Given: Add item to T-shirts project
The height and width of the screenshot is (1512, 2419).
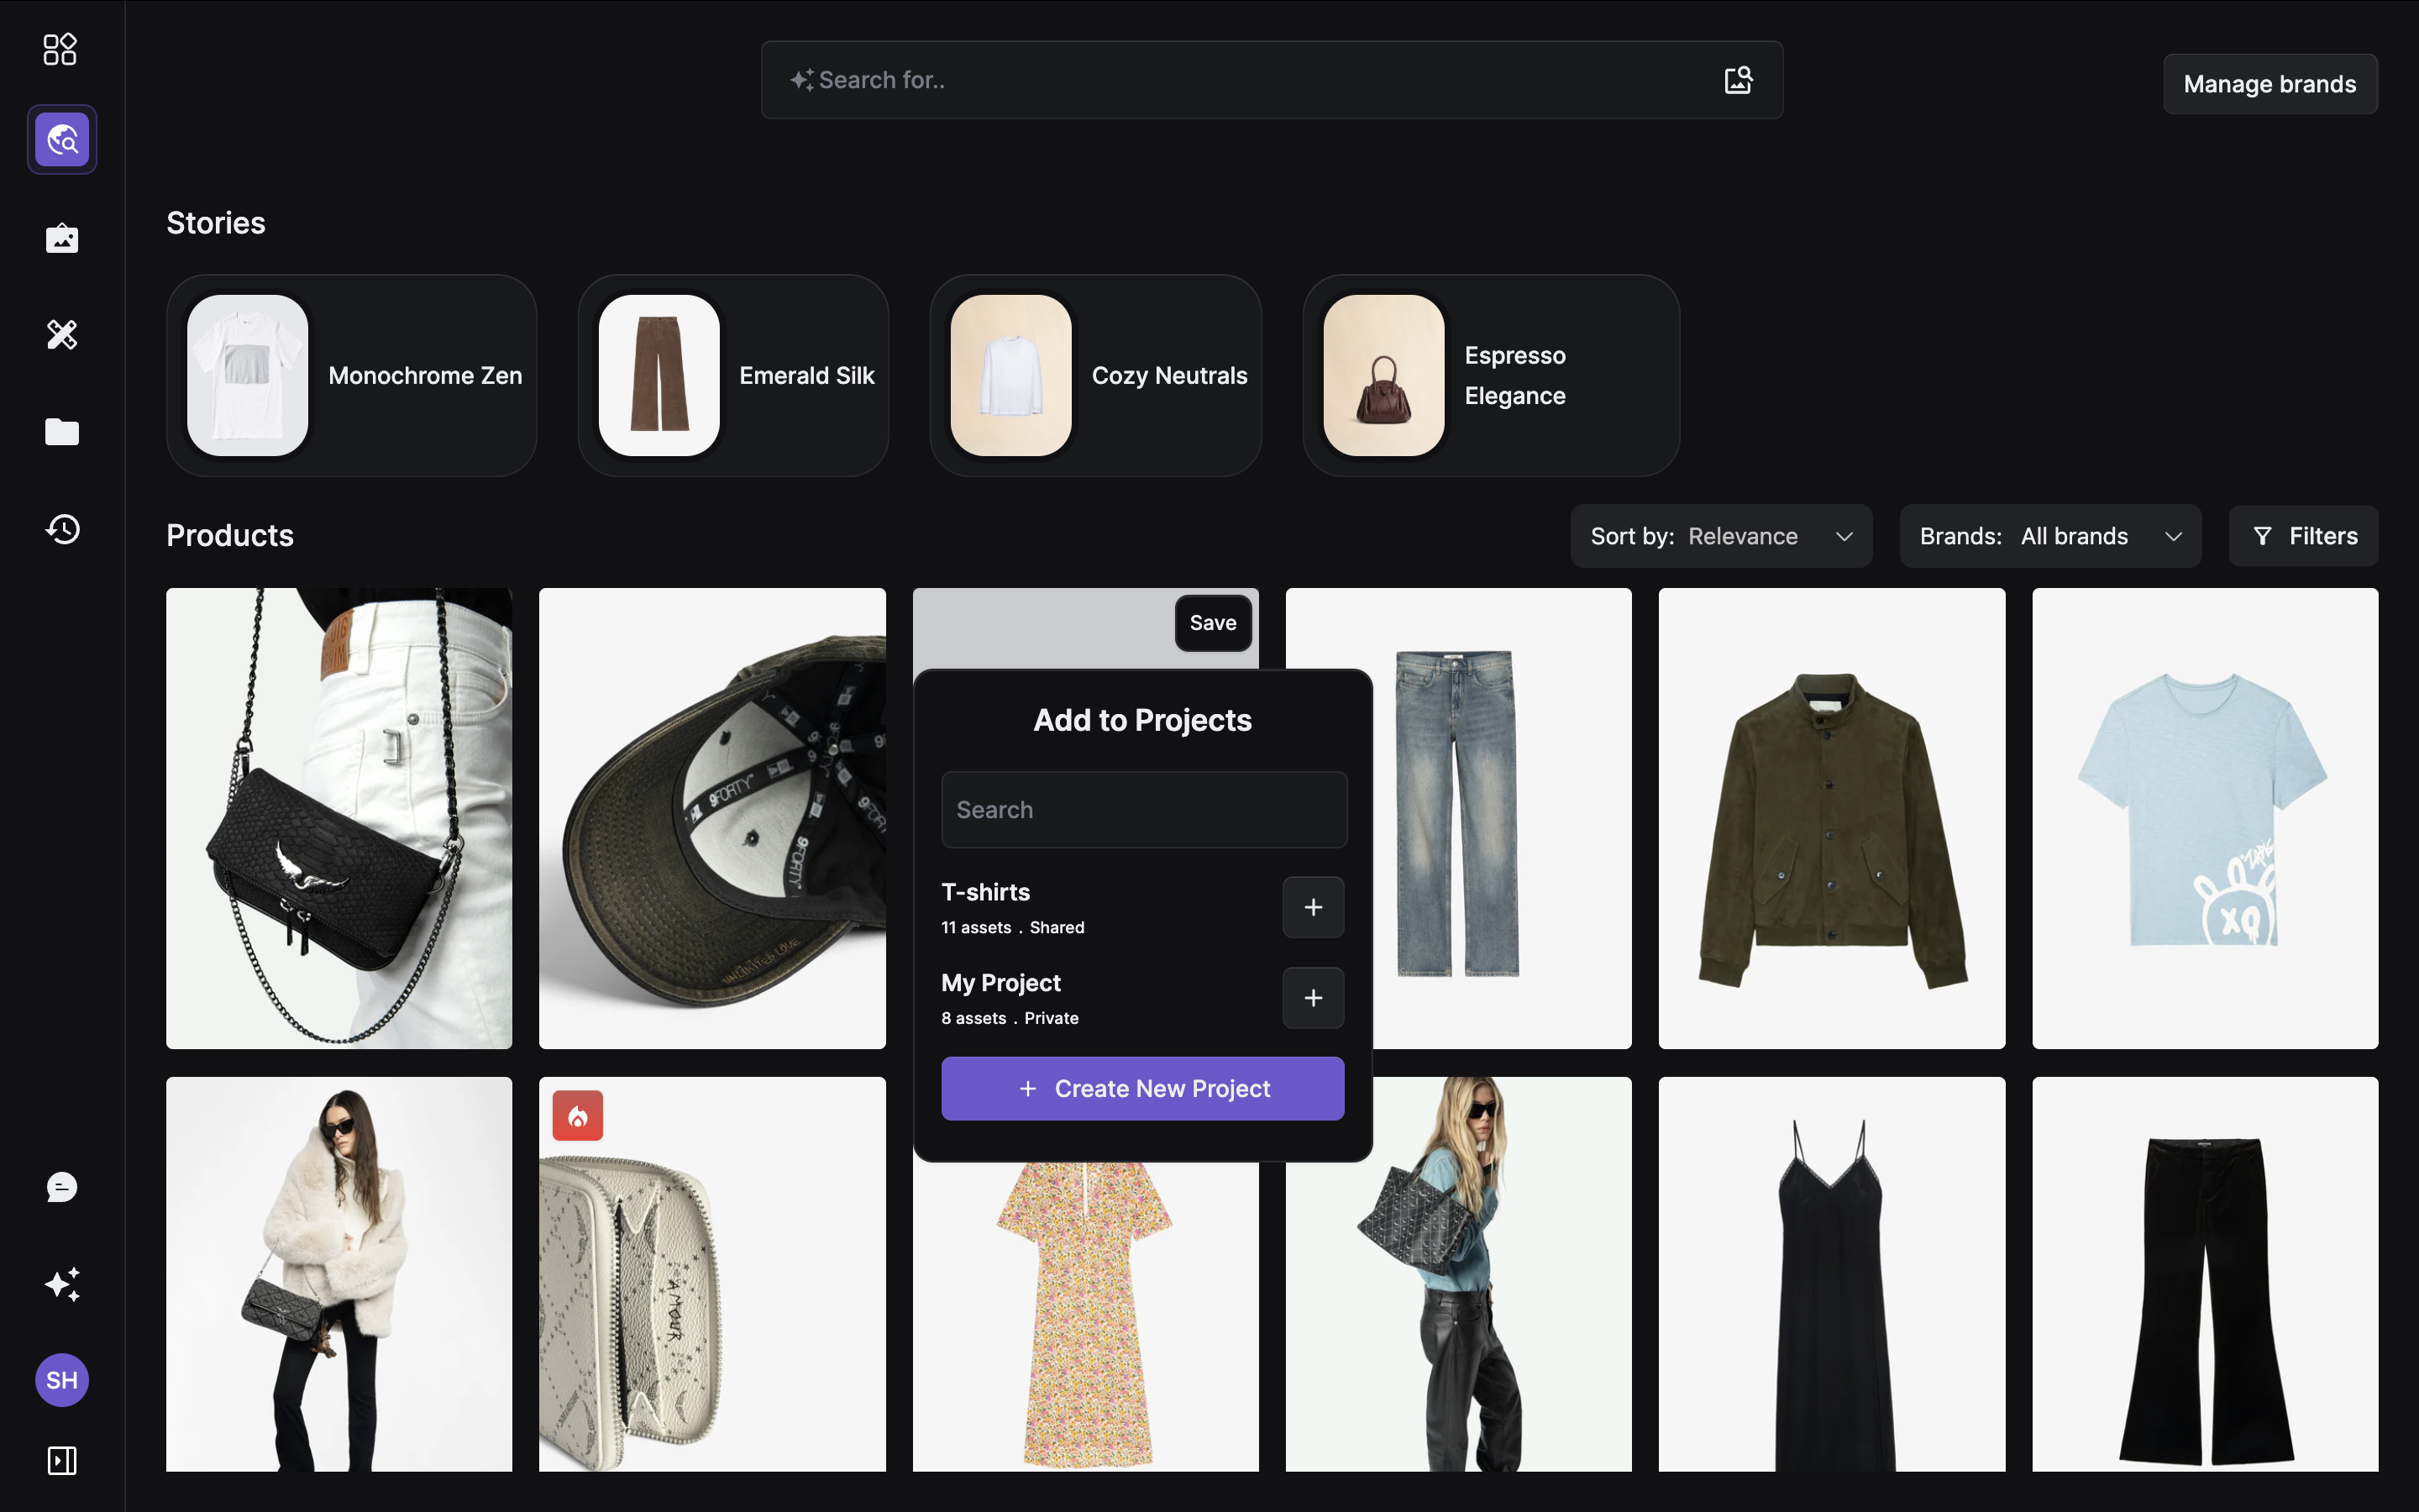Looking at the screenshot, I should pos(1313,908).
